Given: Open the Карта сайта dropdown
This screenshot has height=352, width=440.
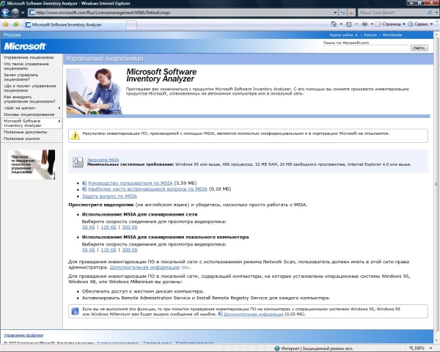Looking at the screenshot, I should 343,35.
